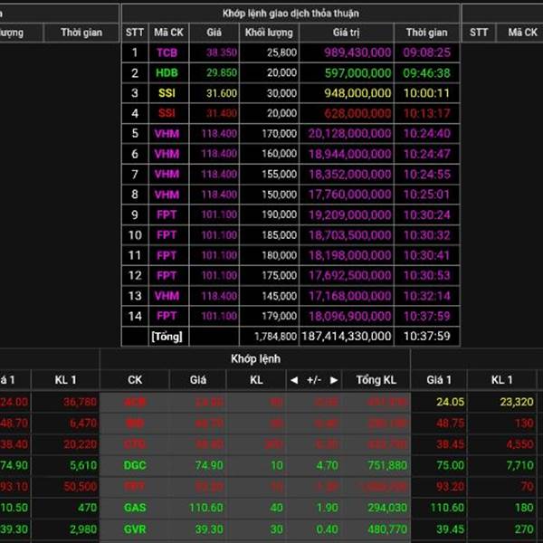543x543 pixels.
Task: Click the left arrow beside +/- header
Action: (x=294, y=380)
